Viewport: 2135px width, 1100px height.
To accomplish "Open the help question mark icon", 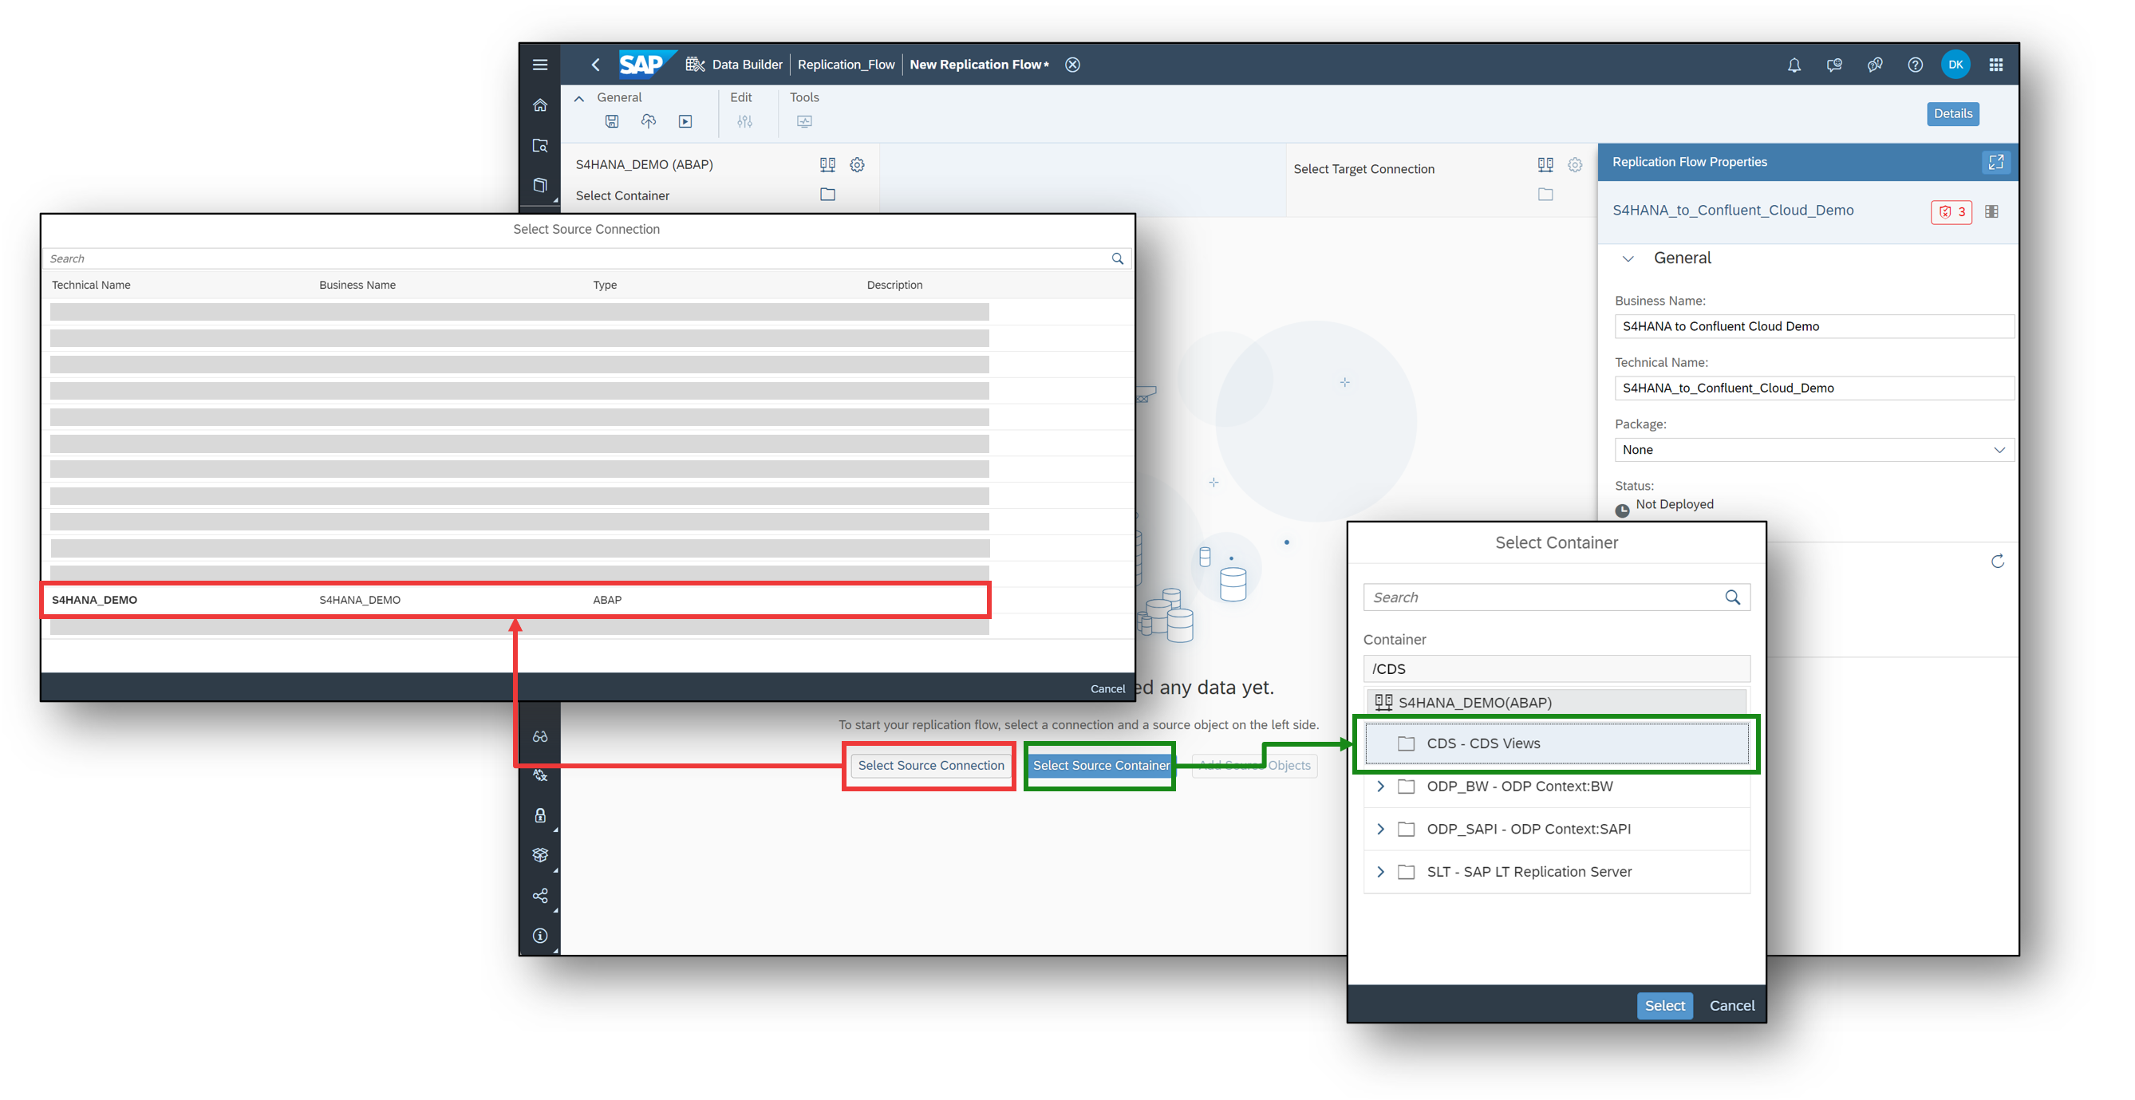I will click(x=1915, y=65).
